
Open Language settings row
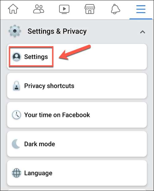(x=77, y=173)
